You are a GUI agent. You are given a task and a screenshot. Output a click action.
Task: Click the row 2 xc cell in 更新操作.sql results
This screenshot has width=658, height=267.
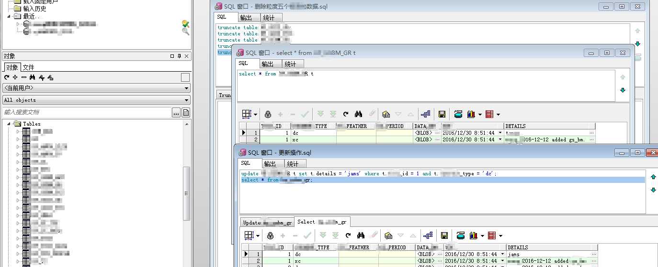point(315,261)
